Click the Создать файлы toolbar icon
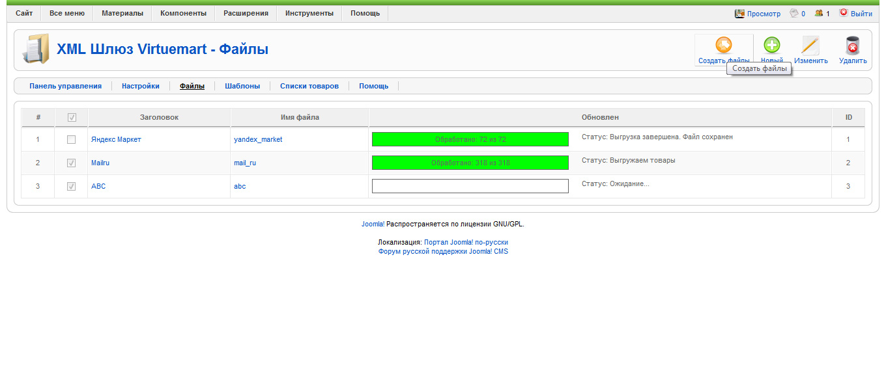Image resolution: width=886 pixels, height=365 pixels. point(724,45)
